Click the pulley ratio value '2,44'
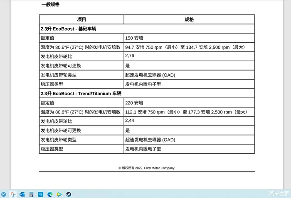The width and height of the screenshot is (291, 198). pyautogui.click(x=130, y=121)
